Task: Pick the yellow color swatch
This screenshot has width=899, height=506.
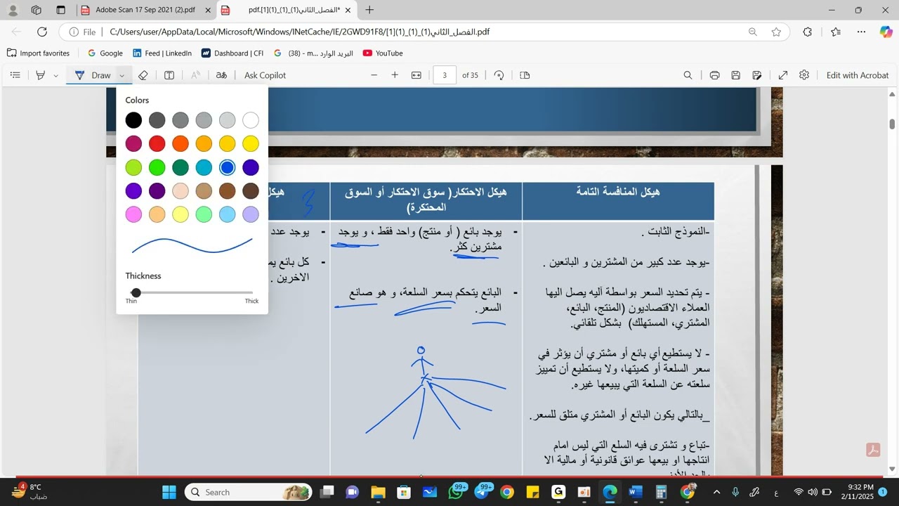Action: [251, 144]
